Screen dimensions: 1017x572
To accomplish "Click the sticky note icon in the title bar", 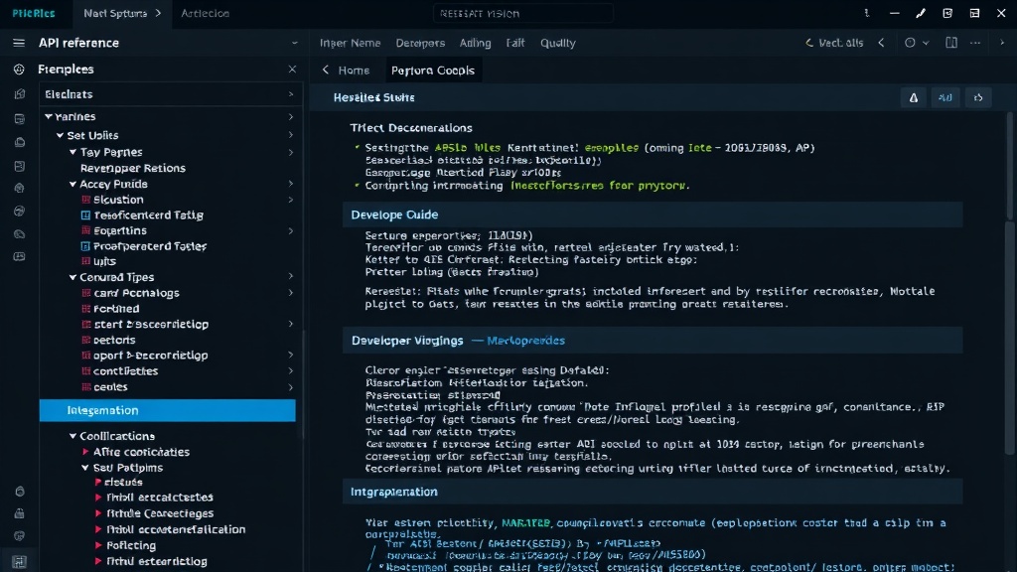I will (x=947, y=13).
